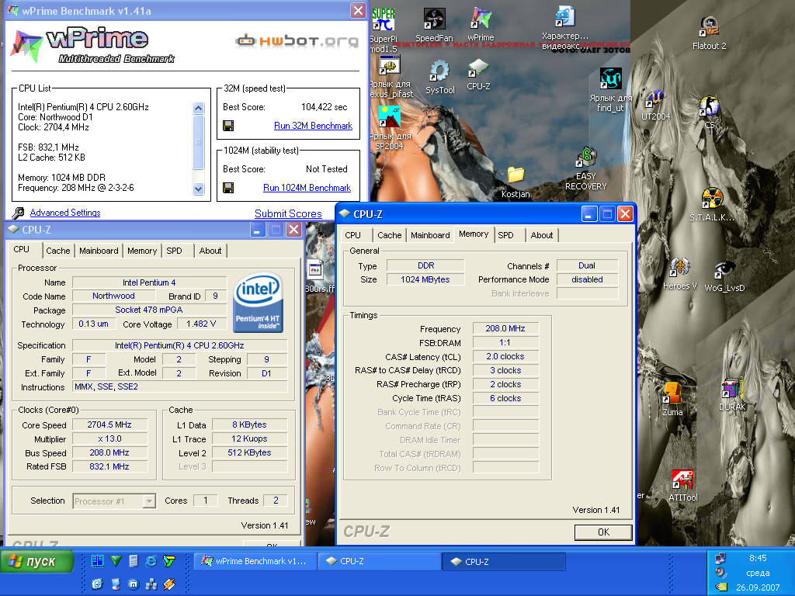Open the CS game shortcut
The height and width of the screenshot is (596, 795).
coord(710,107)
